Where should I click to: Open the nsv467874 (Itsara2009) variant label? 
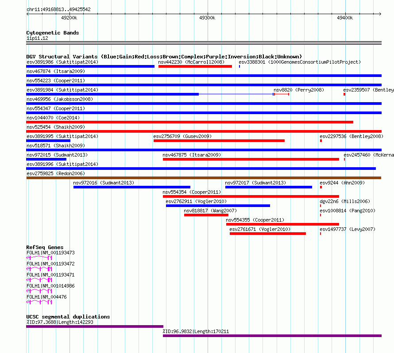pos(56,71)
